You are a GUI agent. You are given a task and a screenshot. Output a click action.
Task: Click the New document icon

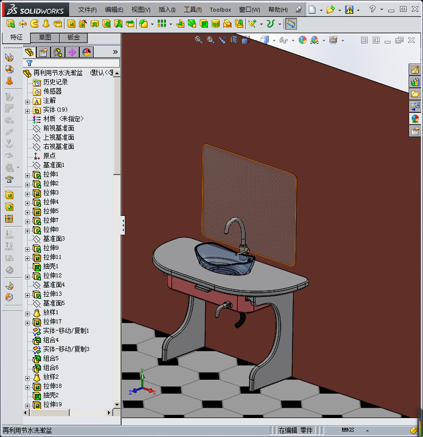click(x=312, y=10)
